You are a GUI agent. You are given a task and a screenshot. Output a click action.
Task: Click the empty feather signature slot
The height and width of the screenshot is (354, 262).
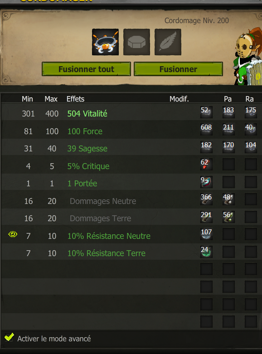click(x=168, y=42)
